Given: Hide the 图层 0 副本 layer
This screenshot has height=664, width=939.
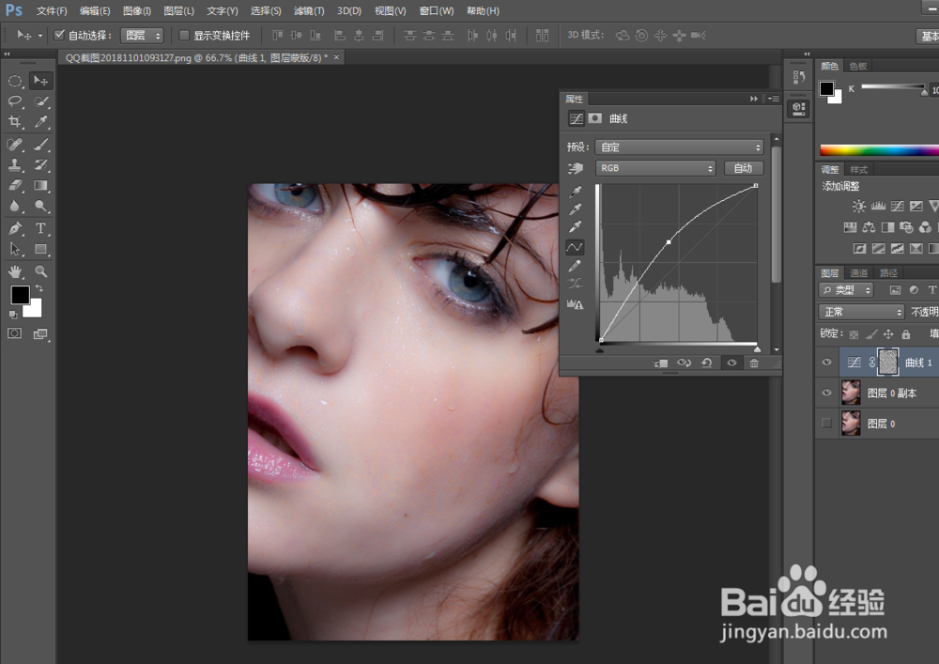Looking at the screenshot, I should click(826, 393).
